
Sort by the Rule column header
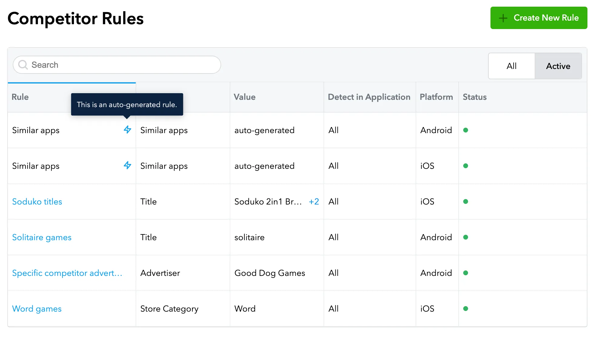coord(20,97)
